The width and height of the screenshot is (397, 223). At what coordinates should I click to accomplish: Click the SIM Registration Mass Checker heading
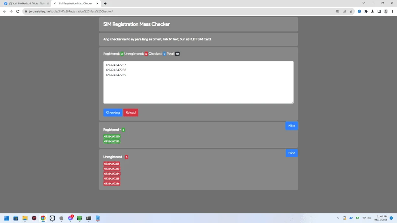point(136,24)
